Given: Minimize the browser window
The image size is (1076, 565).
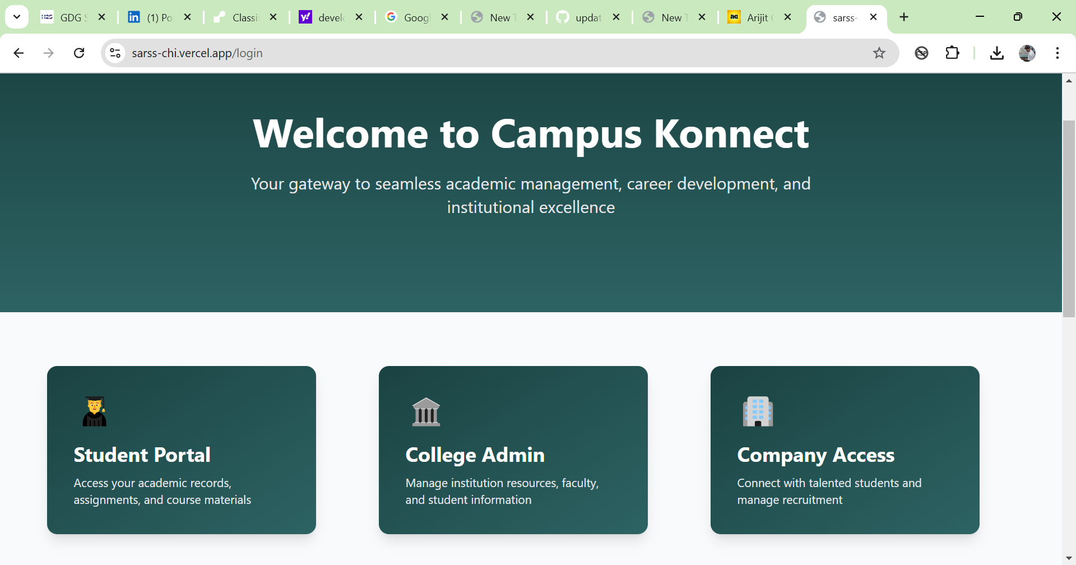Looking at the screenshot, I should (x=980, y=17).
